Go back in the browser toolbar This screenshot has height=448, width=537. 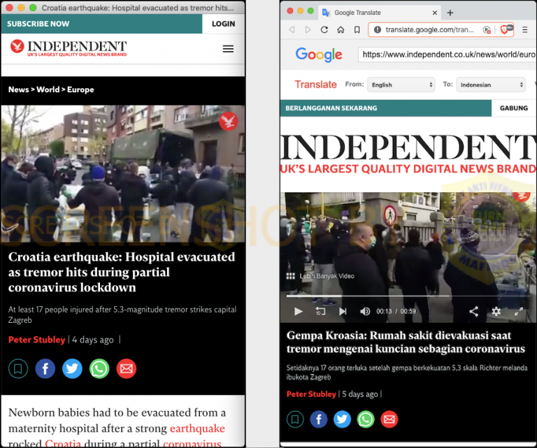pyautogui.click(x=292, y=30)
